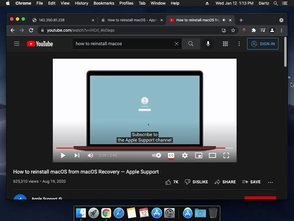Enable miniplayer mode
This screenshot has height=221, width=294.
pyautogui.click(x=199, y=155)
